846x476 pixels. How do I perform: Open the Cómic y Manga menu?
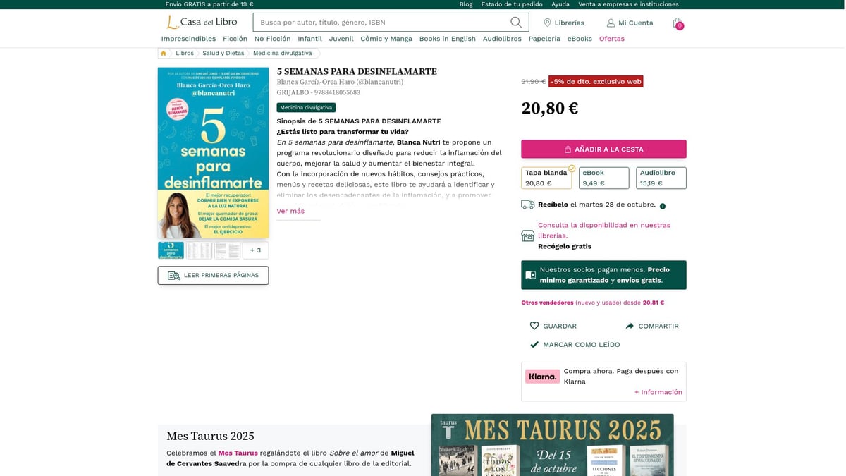click(x=386, y=39)
